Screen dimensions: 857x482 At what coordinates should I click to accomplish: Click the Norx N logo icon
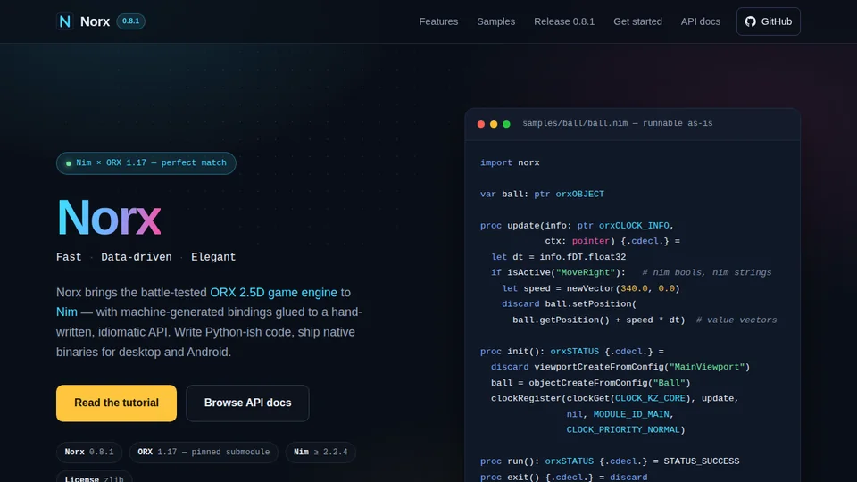64,21
